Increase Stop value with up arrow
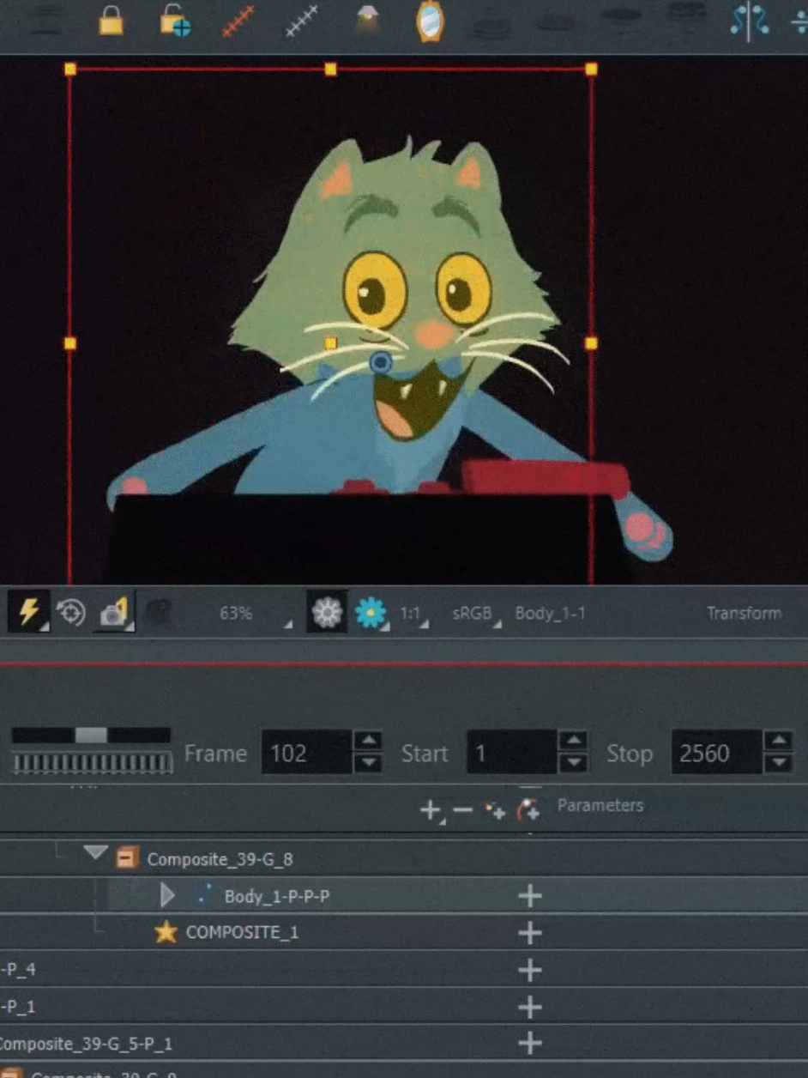Viewport: 808px width, 1078px height. tap(778, 741)
